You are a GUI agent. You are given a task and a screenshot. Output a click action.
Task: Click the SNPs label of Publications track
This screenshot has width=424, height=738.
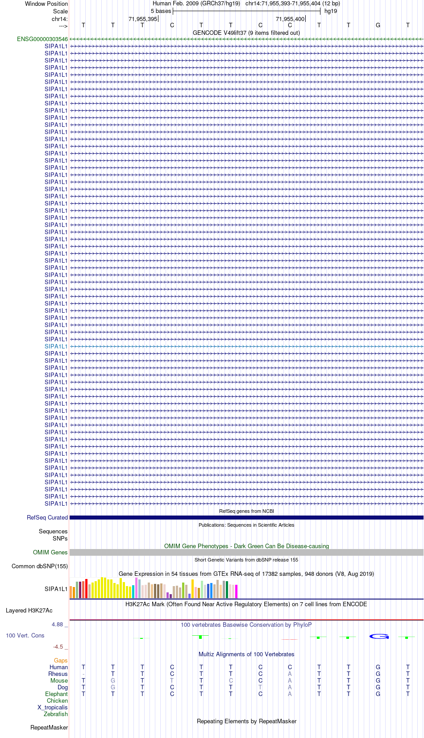coord(60,538)
